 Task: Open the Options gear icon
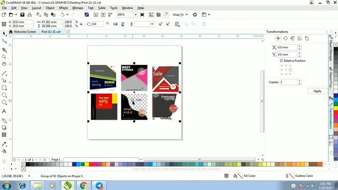tap(195, 15)
